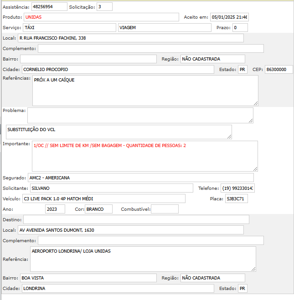Click inside the Referências text area

(145, 90)
